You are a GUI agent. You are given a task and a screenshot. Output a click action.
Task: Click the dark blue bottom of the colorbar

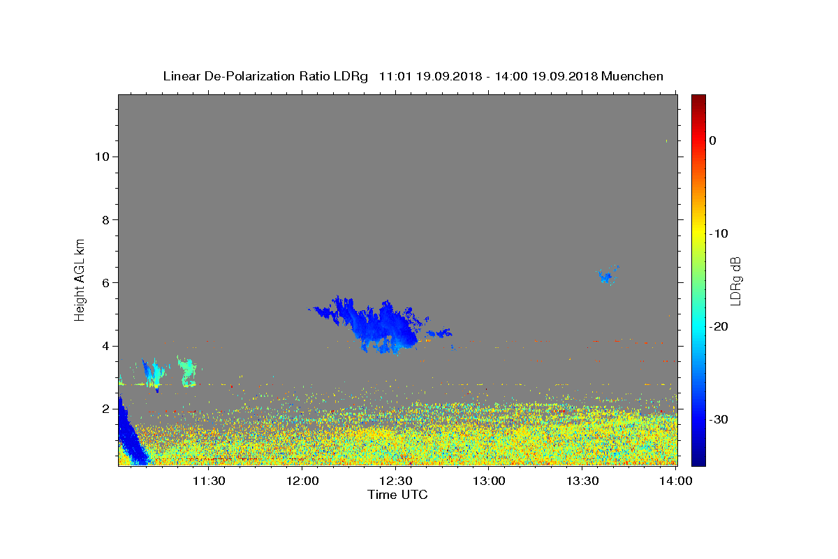click(698, 458)
